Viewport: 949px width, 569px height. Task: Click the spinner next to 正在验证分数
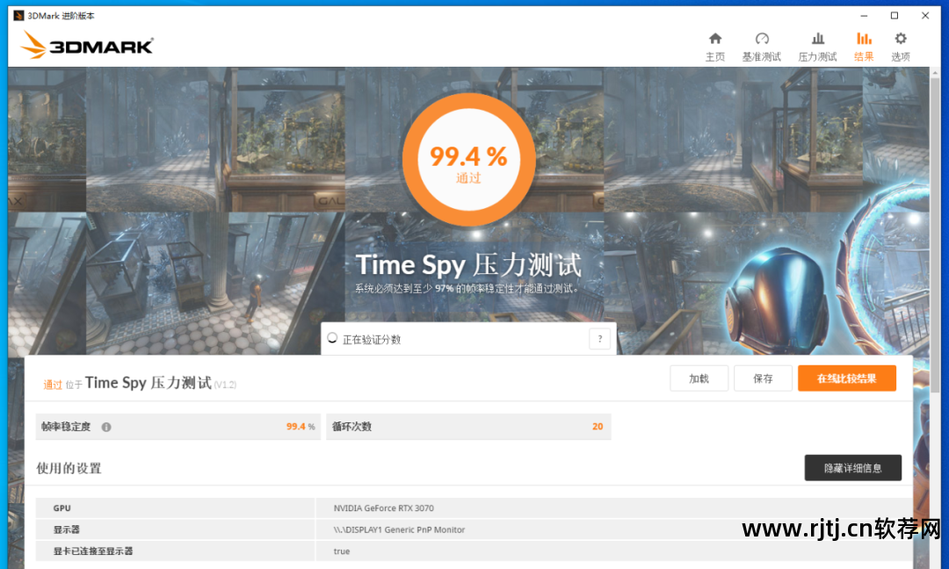[331, 338]
